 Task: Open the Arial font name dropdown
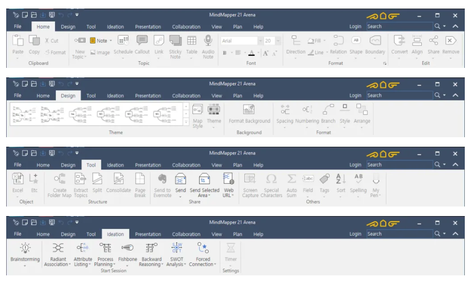coord(260,41)
